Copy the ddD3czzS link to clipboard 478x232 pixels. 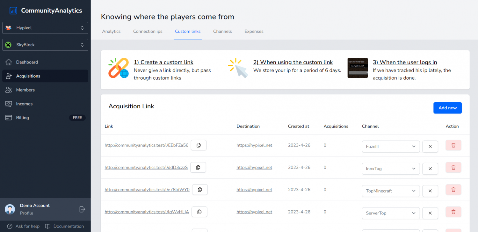tap(198, 167)
